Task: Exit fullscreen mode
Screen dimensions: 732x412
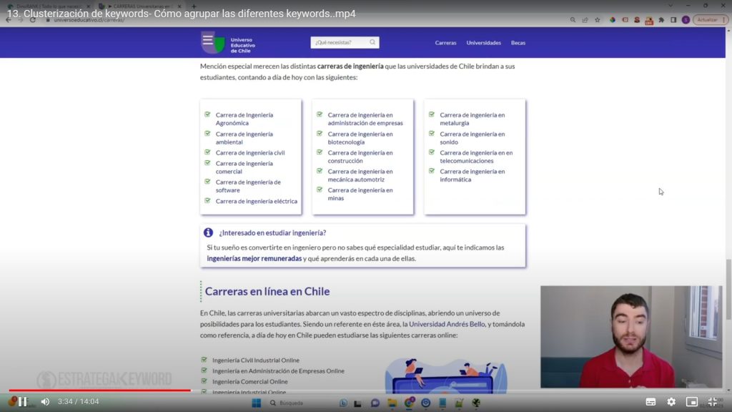Action: click(x=713, y=402)
